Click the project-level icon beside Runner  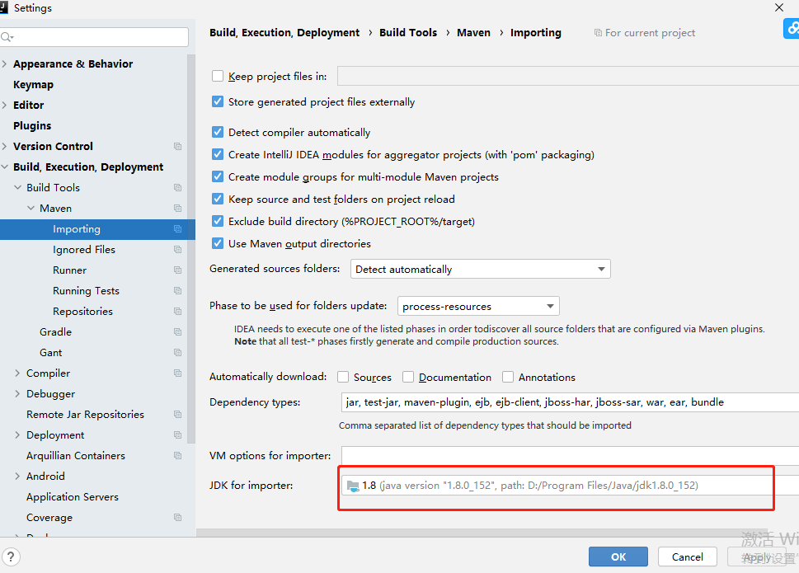[177, 270]
